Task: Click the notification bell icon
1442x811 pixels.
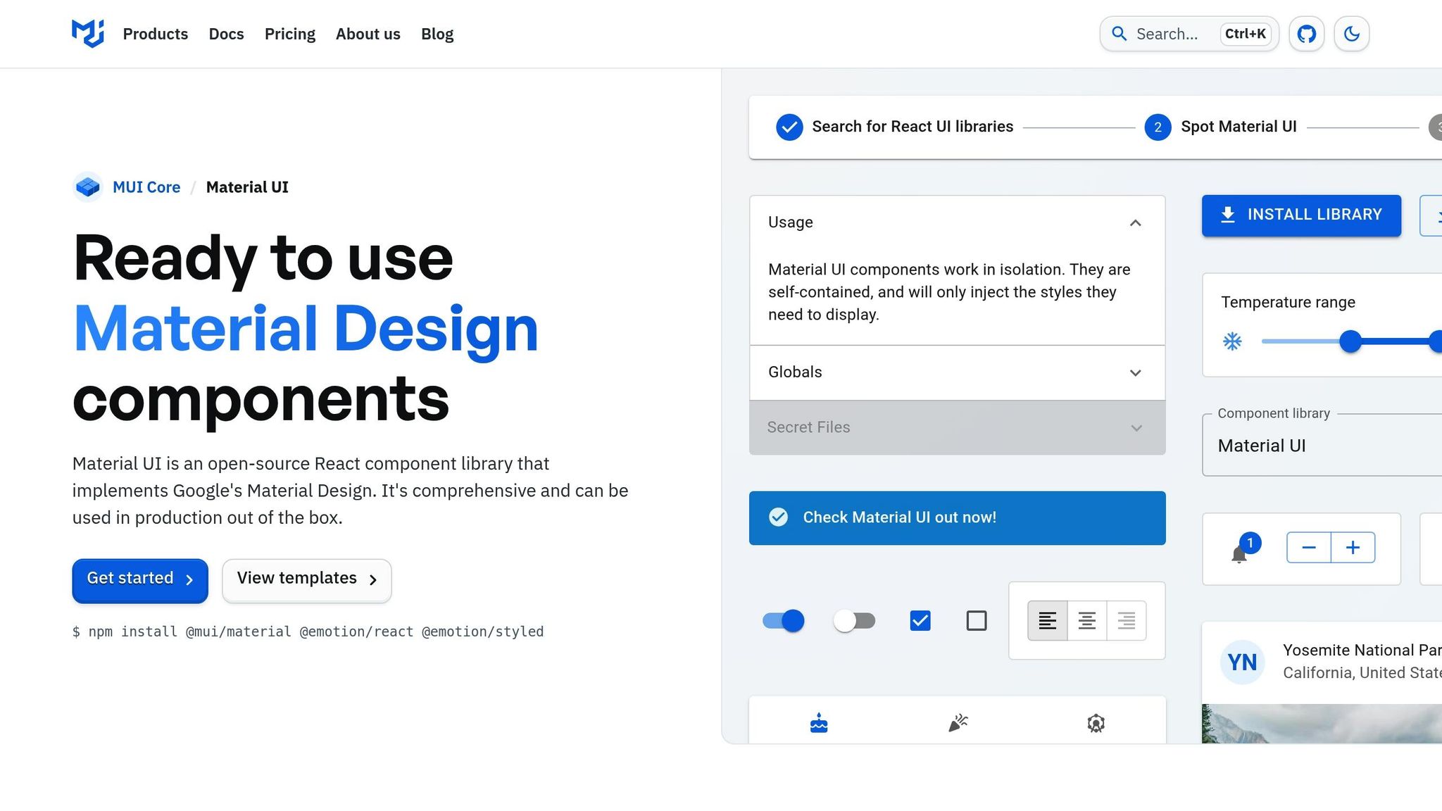Action: [x=1239, y=555]
